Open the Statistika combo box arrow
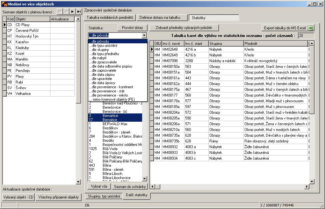The image size is (325, 209). coord(144,35)
